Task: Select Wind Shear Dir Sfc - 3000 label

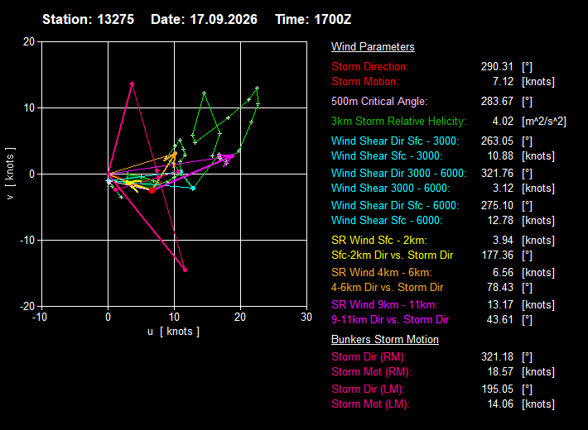Action: click(395, 141)
